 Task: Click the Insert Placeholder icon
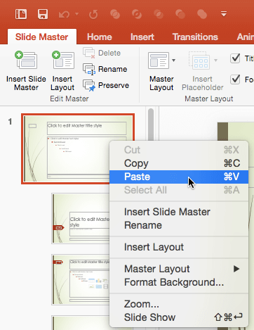click(x=199, y=61)
